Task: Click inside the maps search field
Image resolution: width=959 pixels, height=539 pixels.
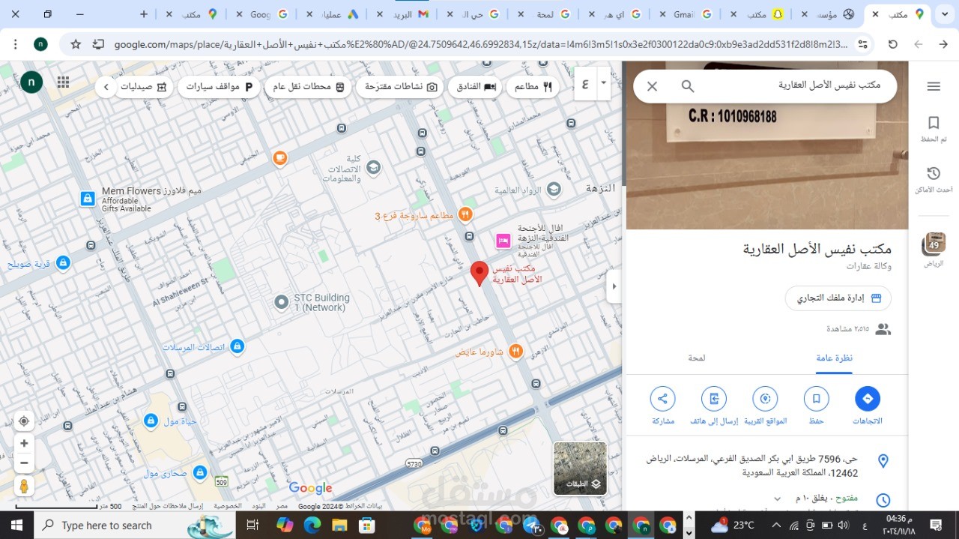Action: click(x=796, y=86)
